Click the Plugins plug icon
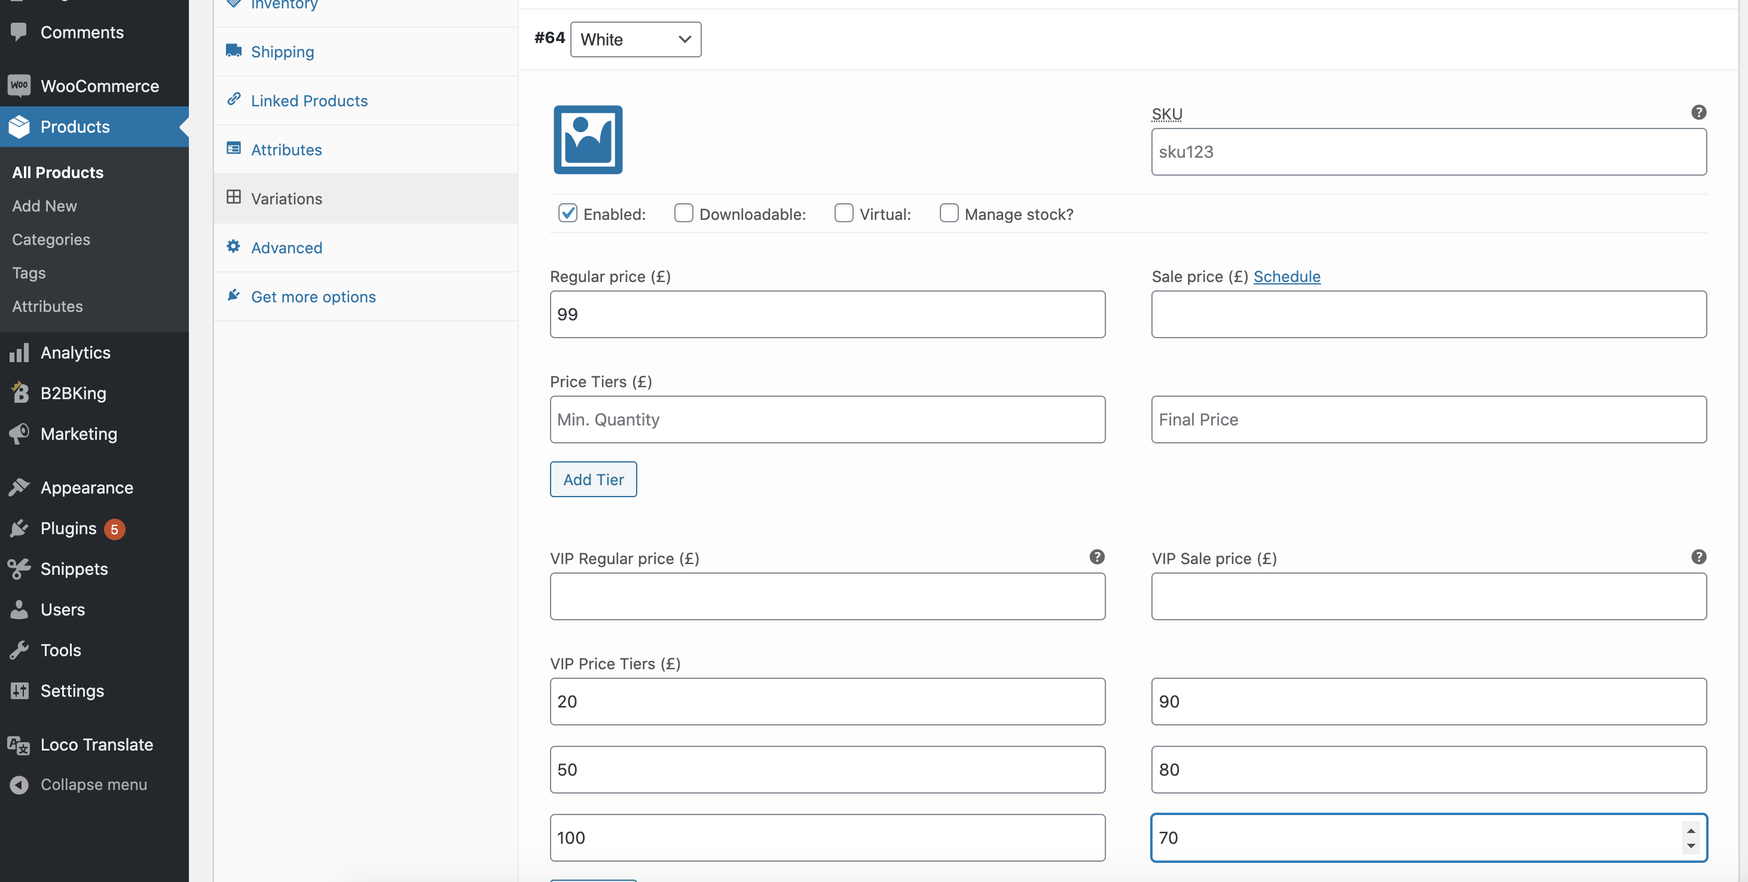The height and width of the screenshot is (882, 1748). [x=19, y=528]
